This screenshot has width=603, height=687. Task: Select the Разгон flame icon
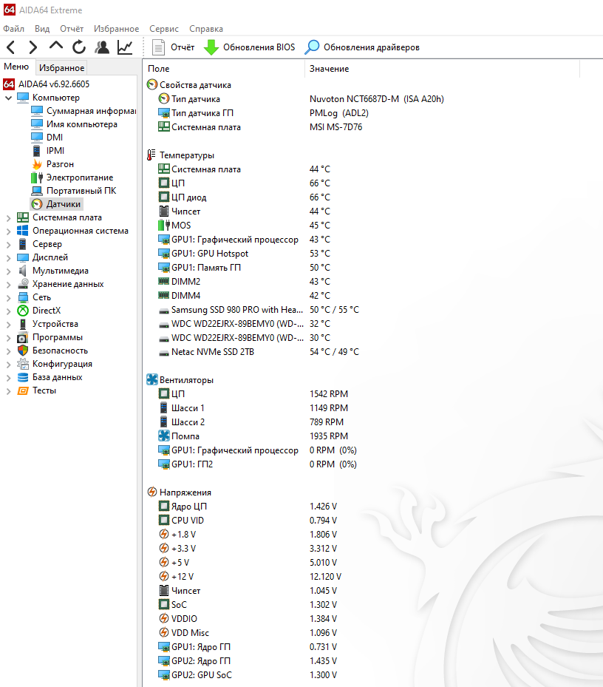pos(37,164)
